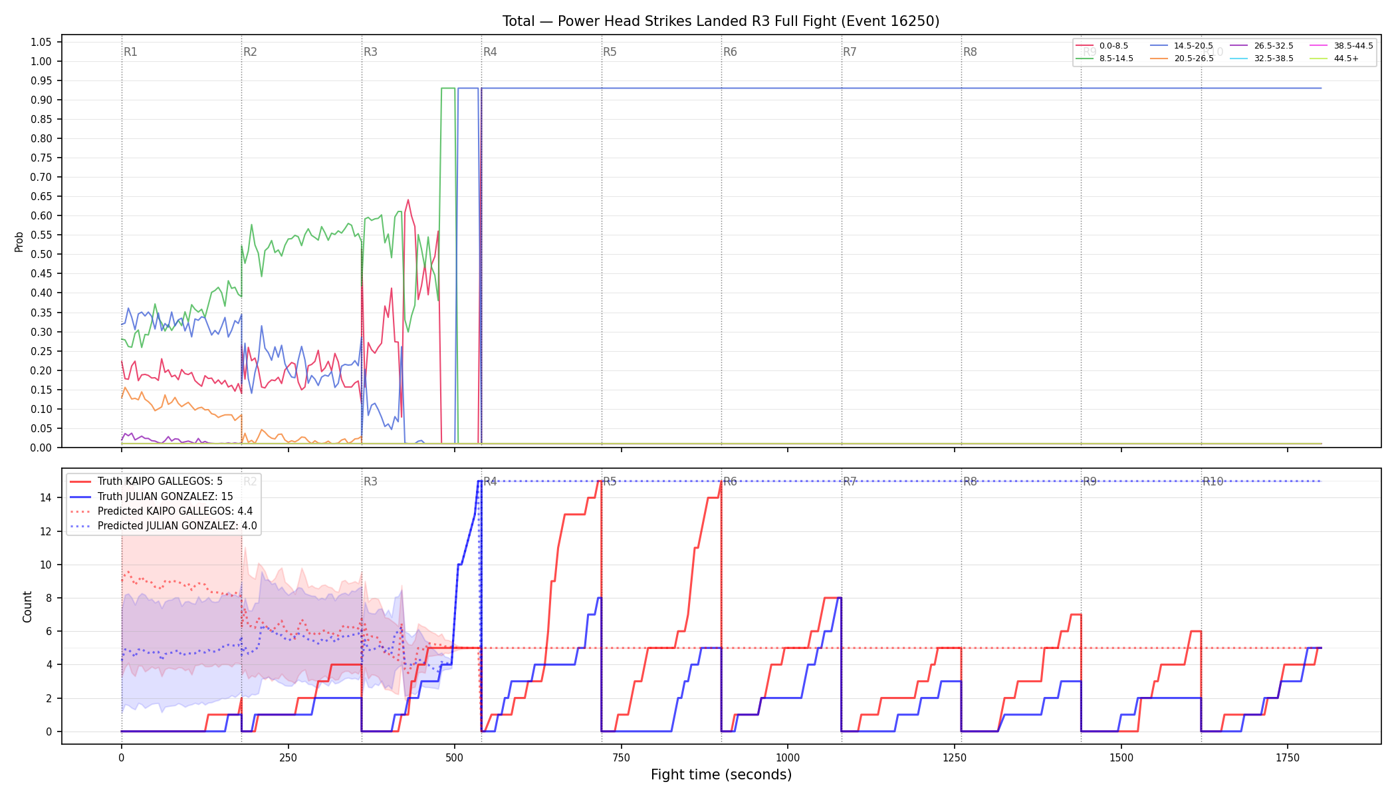Click the R10 round marker in count chart
The image size is (1396, 798).
point(1213,481)
